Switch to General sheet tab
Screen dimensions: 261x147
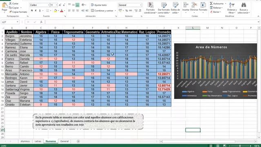click(64, 141)
